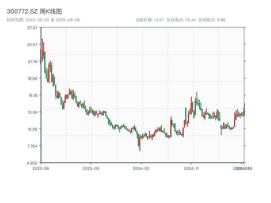Select the 2024-11 x-axis date label
This screenshot has width=271, height=203.
191,168
